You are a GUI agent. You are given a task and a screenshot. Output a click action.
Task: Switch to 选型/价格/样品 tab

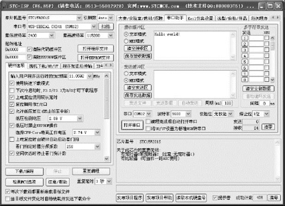tap(232, 18)
